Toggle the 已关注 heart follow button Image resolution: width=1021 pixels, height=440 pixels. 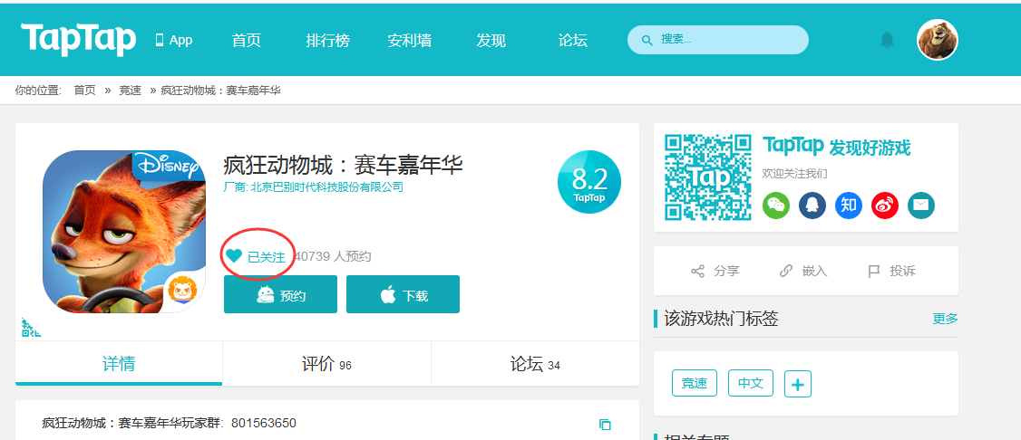[256, 257]
